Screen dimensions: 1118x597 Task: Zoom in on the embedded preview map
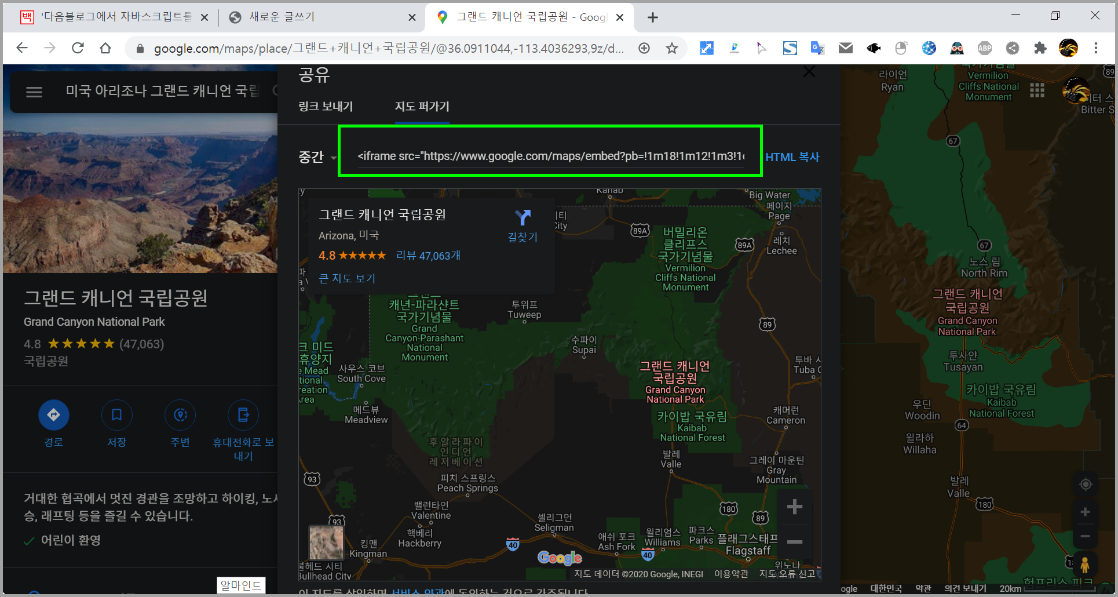coord(795,507)
